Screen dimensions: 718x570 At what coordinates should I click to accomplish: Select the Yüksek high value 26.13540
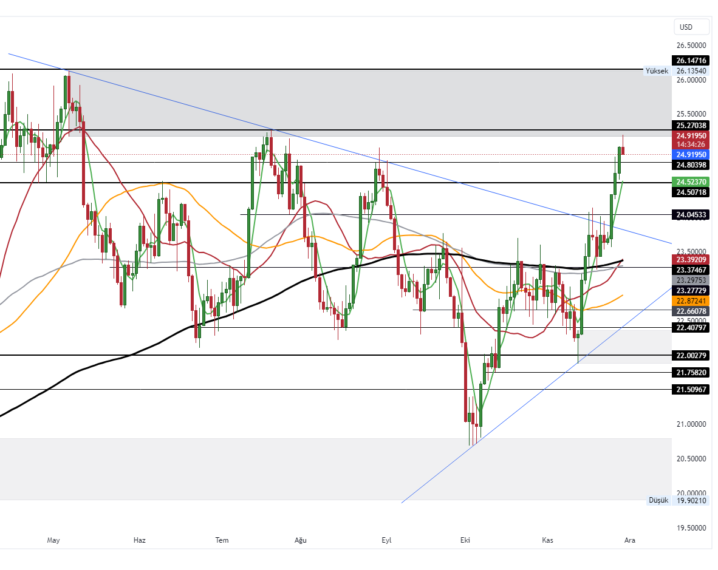click(x=690, y=71)
